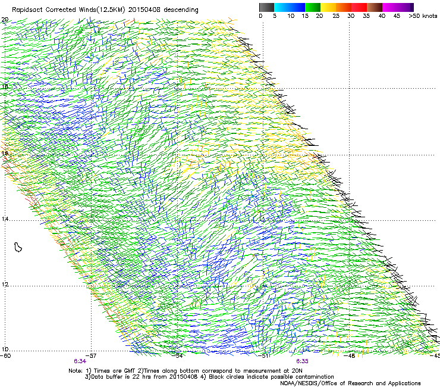Click the '45' legend scale label
This screenshot has height=387, width=440.
(x=397, y=16)
